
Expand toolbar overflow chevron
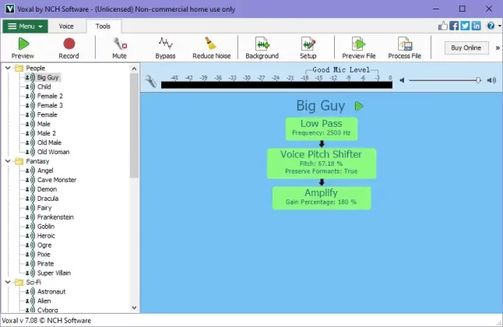pyautogui.click(x=498, y=47)
